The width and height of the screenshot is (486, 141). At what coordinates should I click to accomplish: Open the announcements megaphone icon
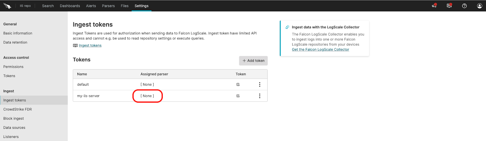click(x=434, y=6)
